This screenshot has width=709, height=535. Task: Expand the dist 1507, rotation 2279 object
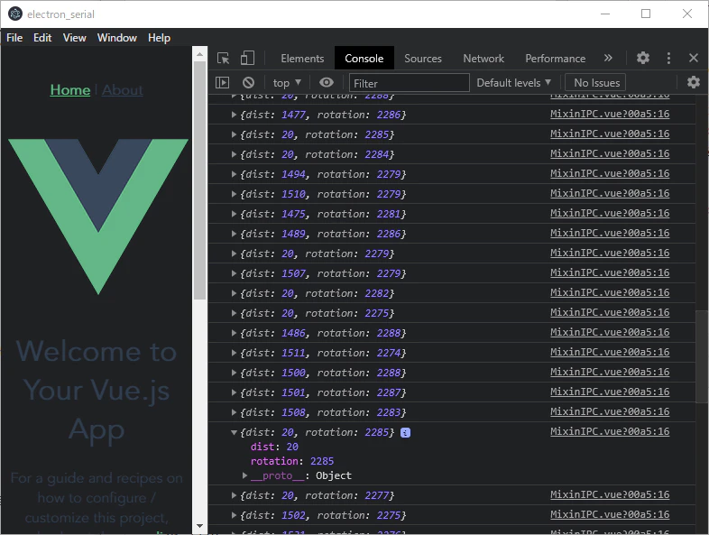coord(234,273)
